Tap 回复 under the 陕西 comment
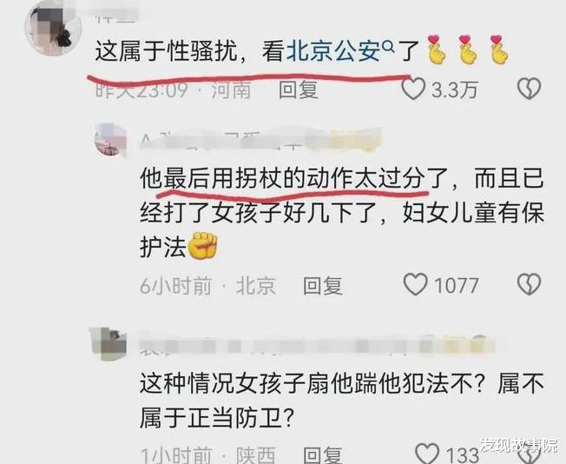Image resolution: width=566 pixels, height=464 pixels. (x=322, y=455)
